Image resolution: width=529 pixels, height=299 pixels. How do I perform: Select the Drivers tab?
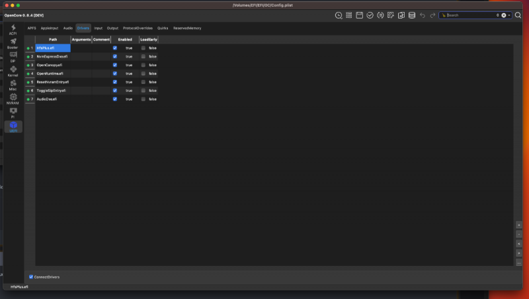(83, 28)
